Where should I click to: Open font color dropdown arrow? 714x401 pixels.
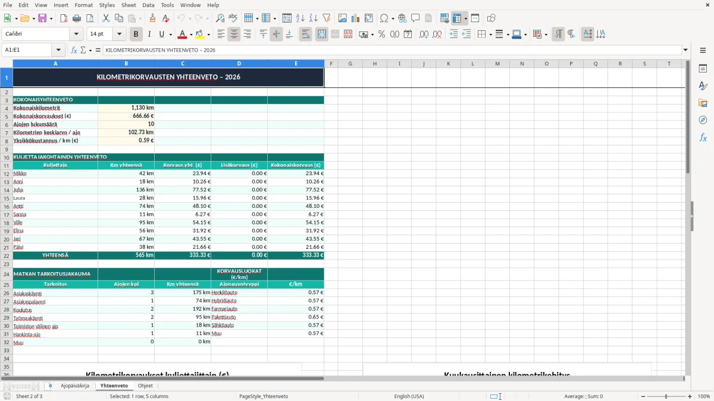192,34
